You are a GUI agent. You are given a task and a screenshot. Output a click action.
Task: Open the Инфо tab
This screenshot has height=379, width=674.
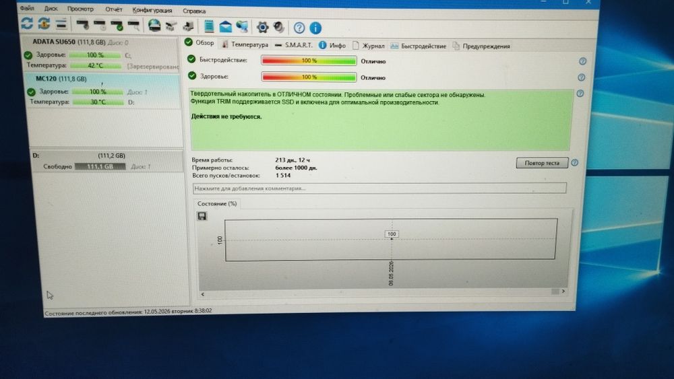click(332, 45)
